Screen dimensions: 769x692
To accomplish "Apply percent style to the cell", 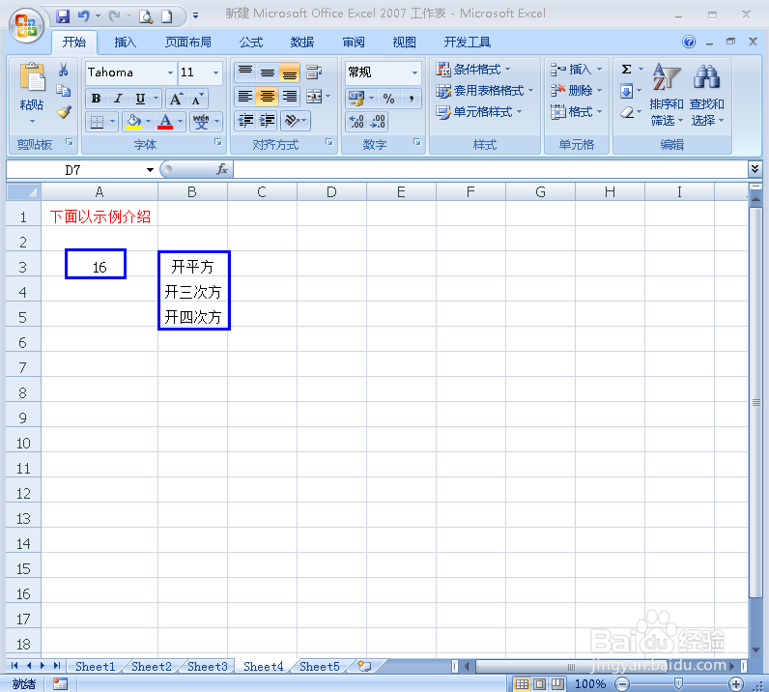I will 388,99.
